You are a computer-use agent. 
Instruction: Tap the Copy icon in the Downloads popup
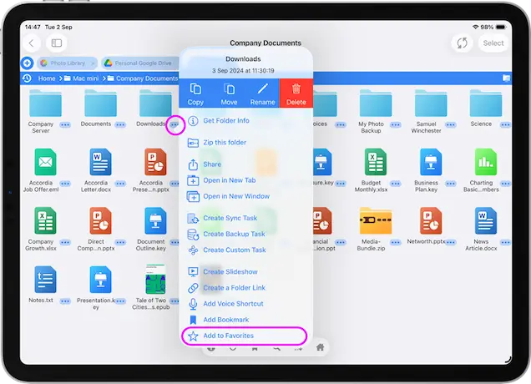pyautogui.click(x=195, y=89)
